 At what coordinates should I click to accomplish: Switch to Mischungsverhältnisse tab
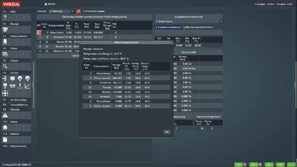[x=198, y=27]
